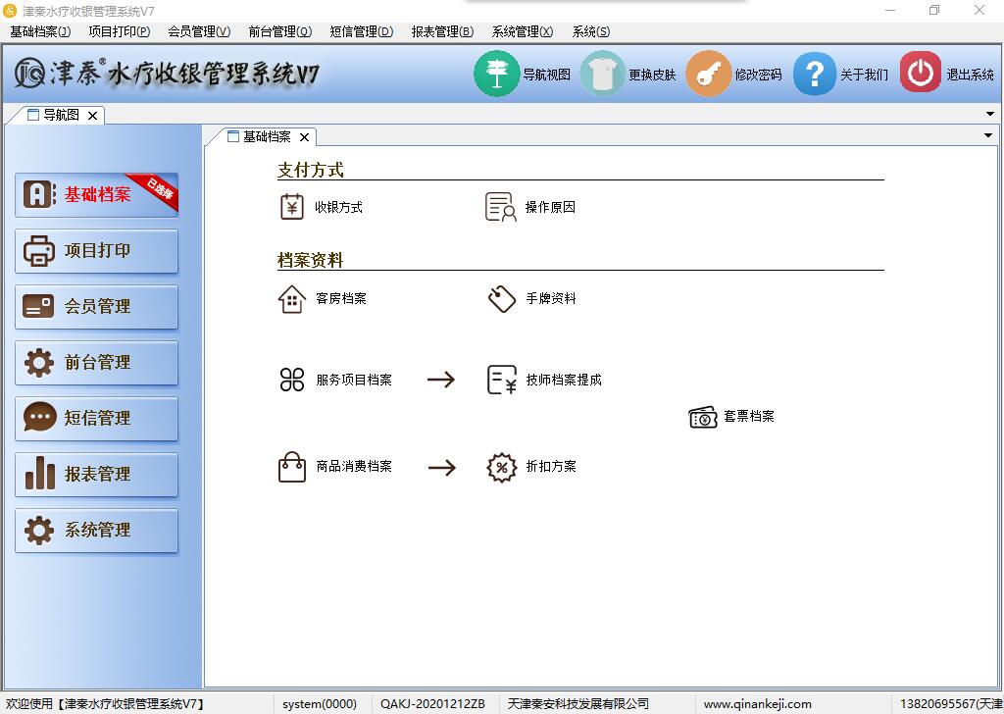Open the 折扣方案 discount plan icon
This screenshot has width=1004, height=714.
(502, 467)
